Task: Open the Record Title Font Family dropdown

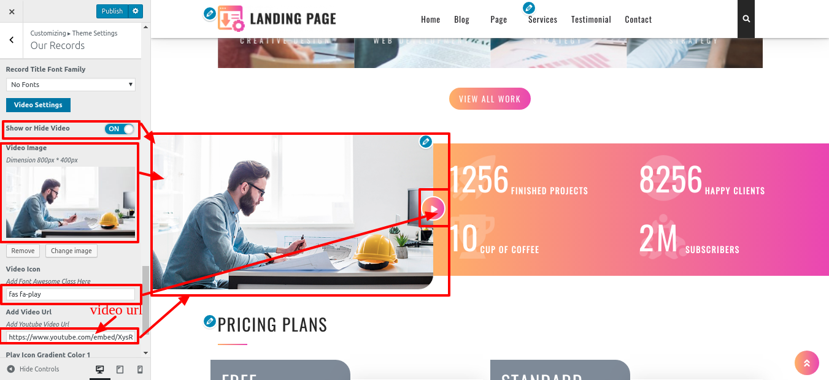Action: point(71,85)
